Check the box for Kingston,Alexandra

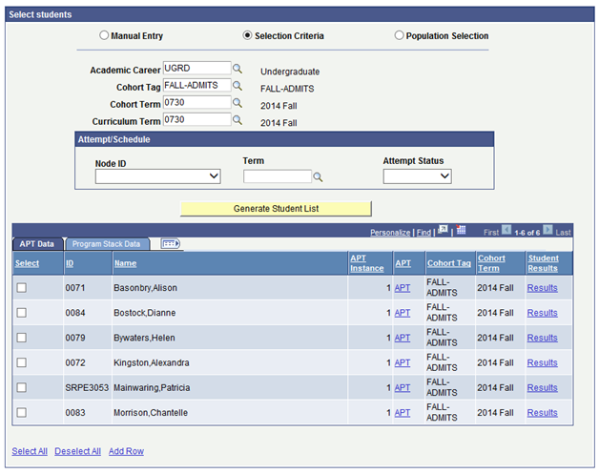[x=22, y=362]
